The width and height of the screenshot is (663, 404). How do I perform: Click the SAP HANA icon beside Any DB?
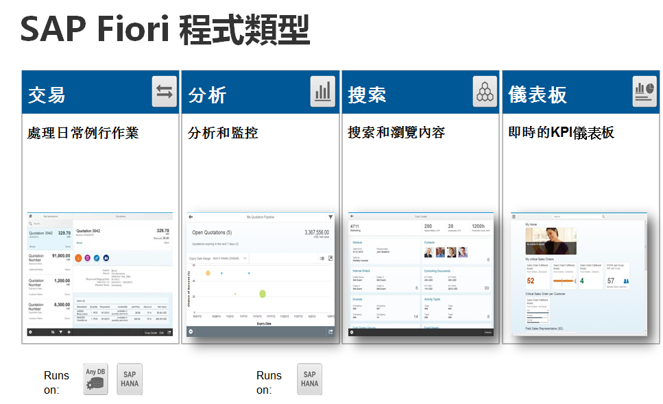[130, 379]
